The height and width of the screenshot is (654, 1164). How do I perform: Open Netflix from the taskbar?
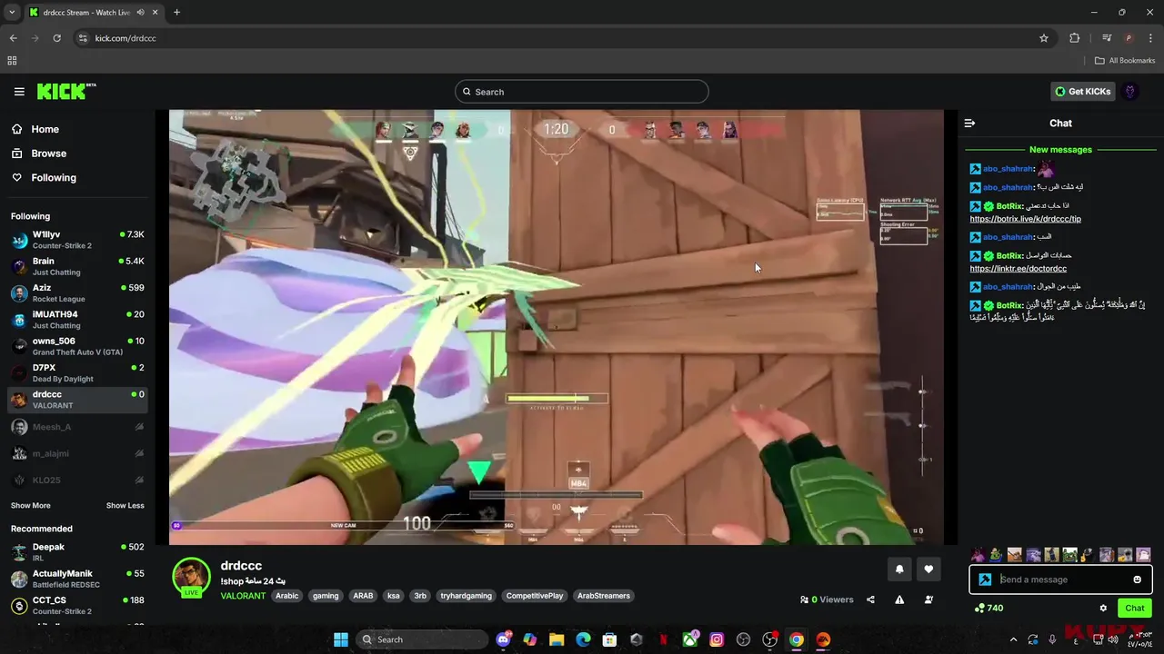[x=663, y=639]
